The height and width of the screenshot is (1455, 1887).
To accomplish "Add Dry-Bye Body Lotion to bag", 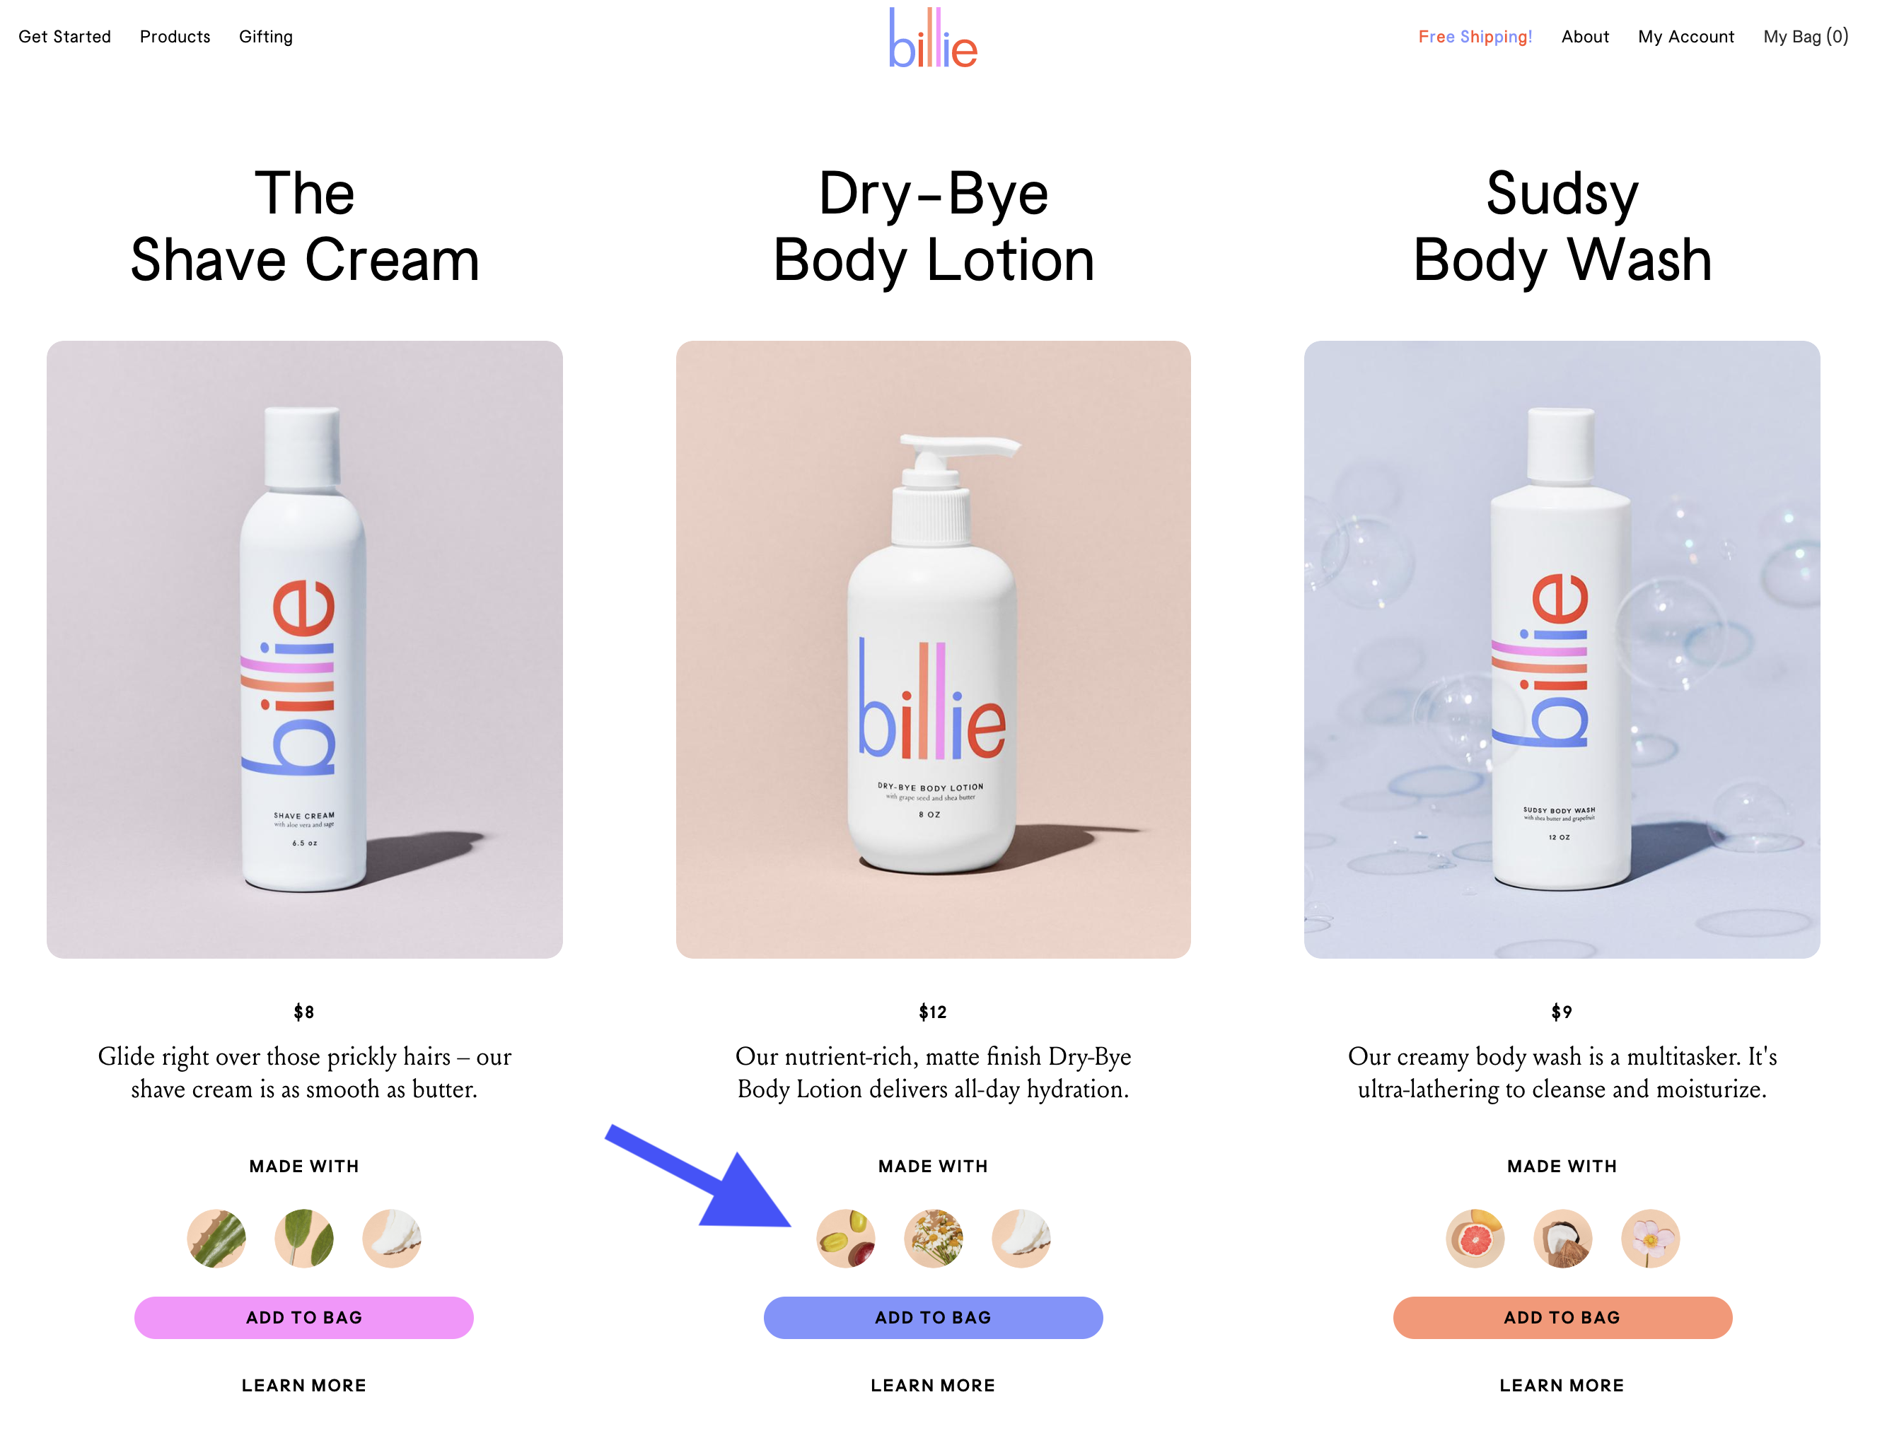I will point(933,1318).
